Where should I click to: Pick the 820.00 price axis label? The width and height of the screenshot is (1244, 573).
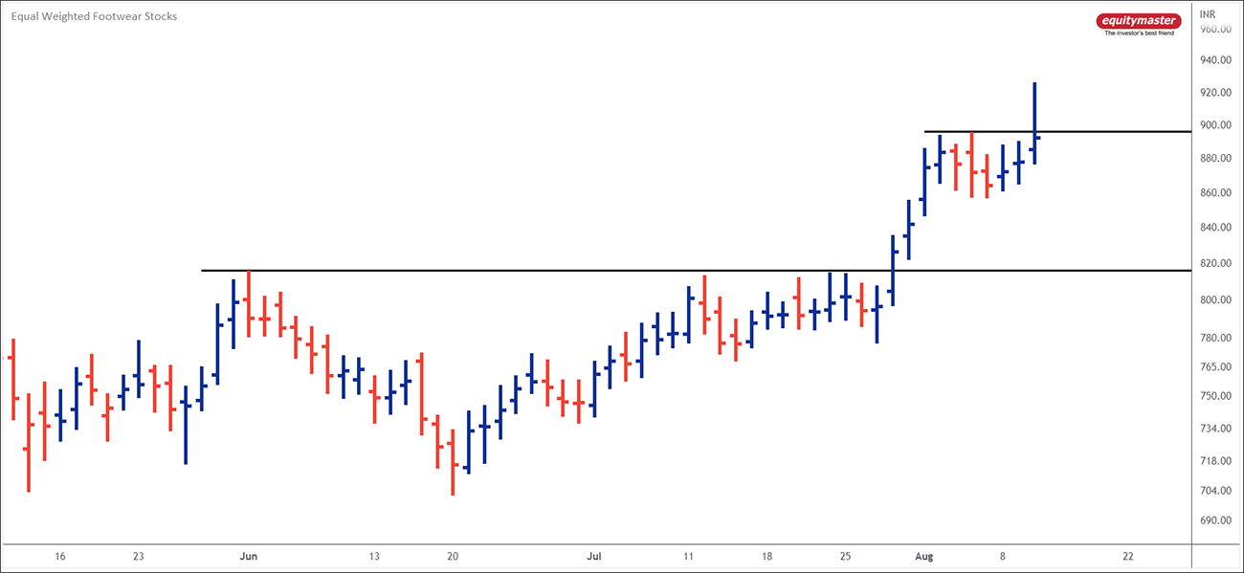tap(1214, 263)
